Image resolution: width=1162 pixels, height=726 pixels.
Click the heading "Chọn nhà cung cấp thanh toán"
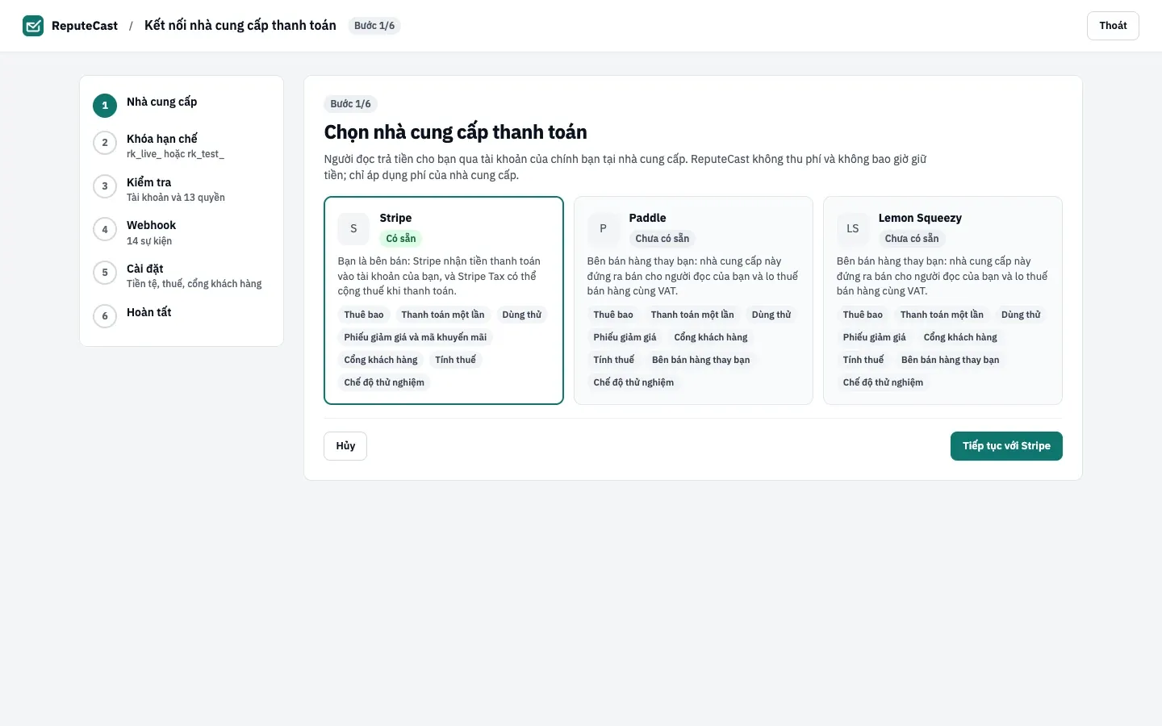click(456, 132)
